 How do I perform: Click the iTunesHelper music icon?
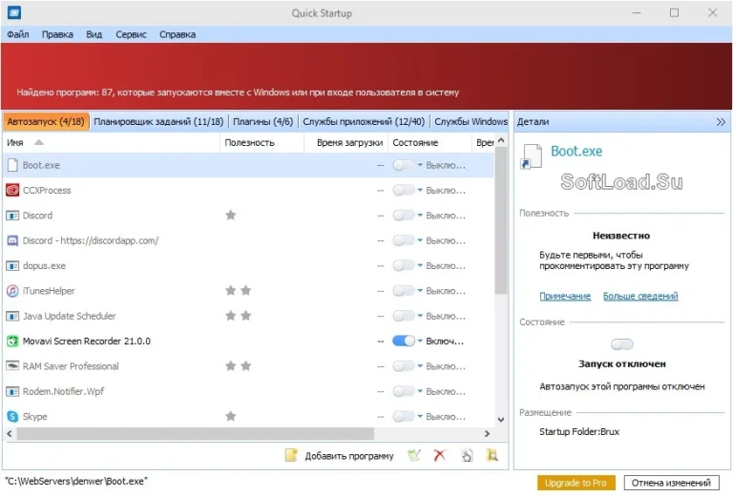pyautogui.click(x=12, y=291)
